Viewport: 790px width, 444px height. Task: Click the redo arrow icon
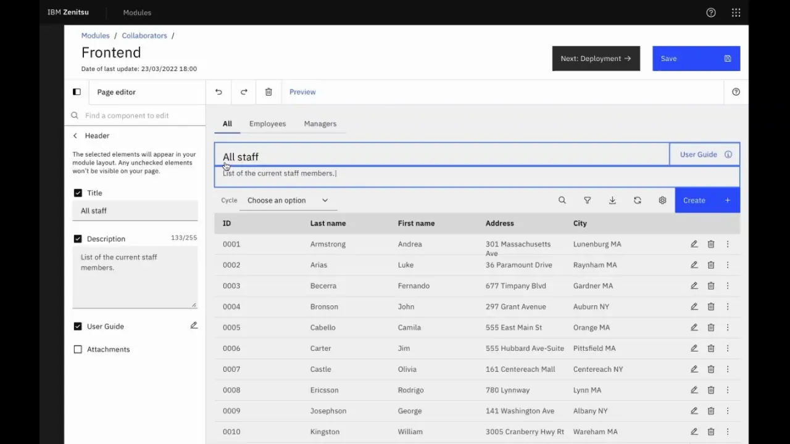pyautogui.click(x=244, y=92)
